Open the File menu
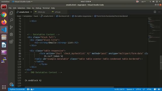 10,8
